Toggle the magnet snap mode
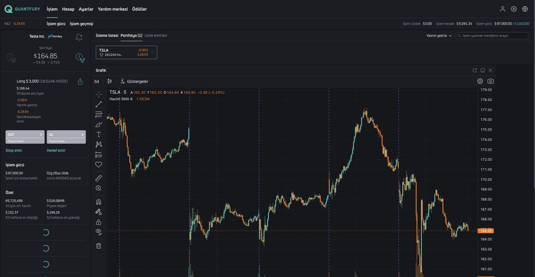 click(99, 202)
